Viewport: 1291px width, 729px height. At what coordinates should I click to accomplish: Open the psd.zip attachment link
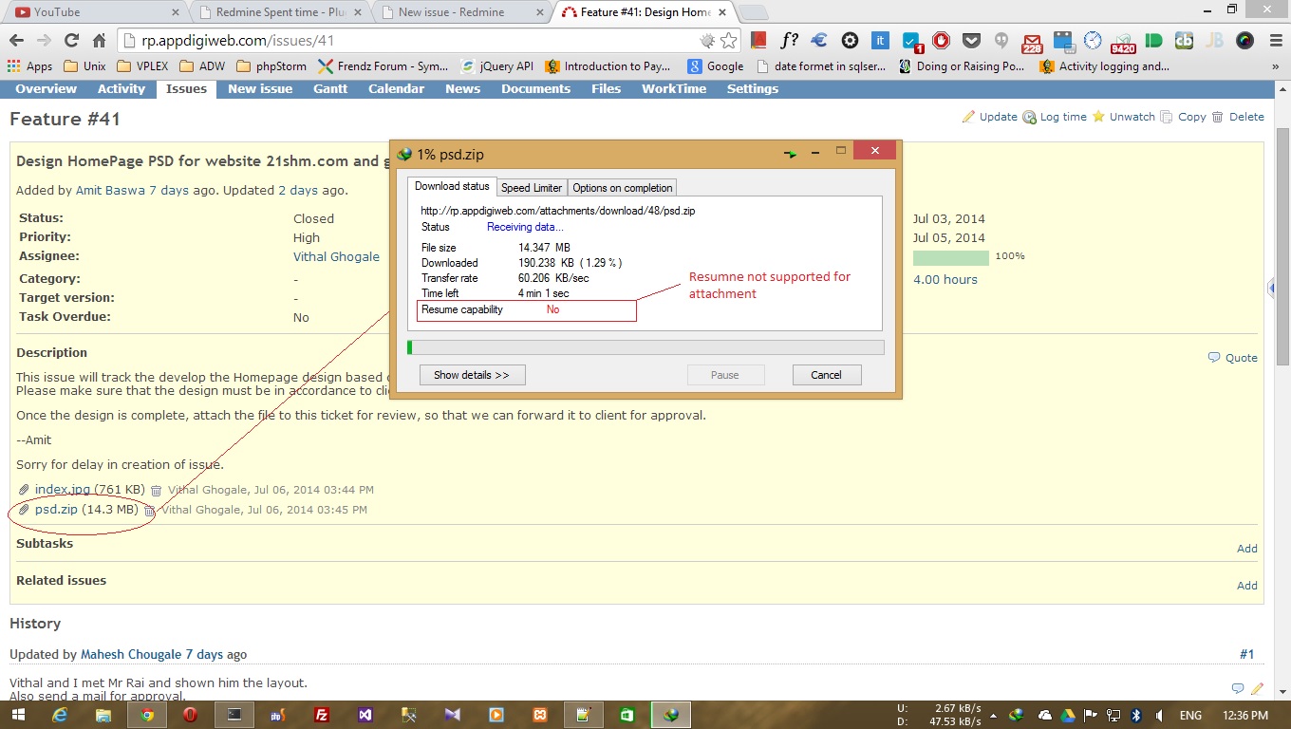click(56, 510)
